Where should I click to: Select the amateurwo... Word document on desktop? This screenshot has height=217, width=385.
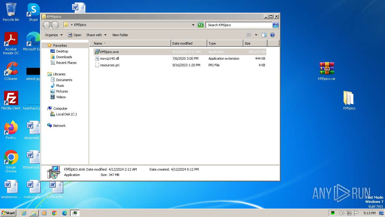11,189
